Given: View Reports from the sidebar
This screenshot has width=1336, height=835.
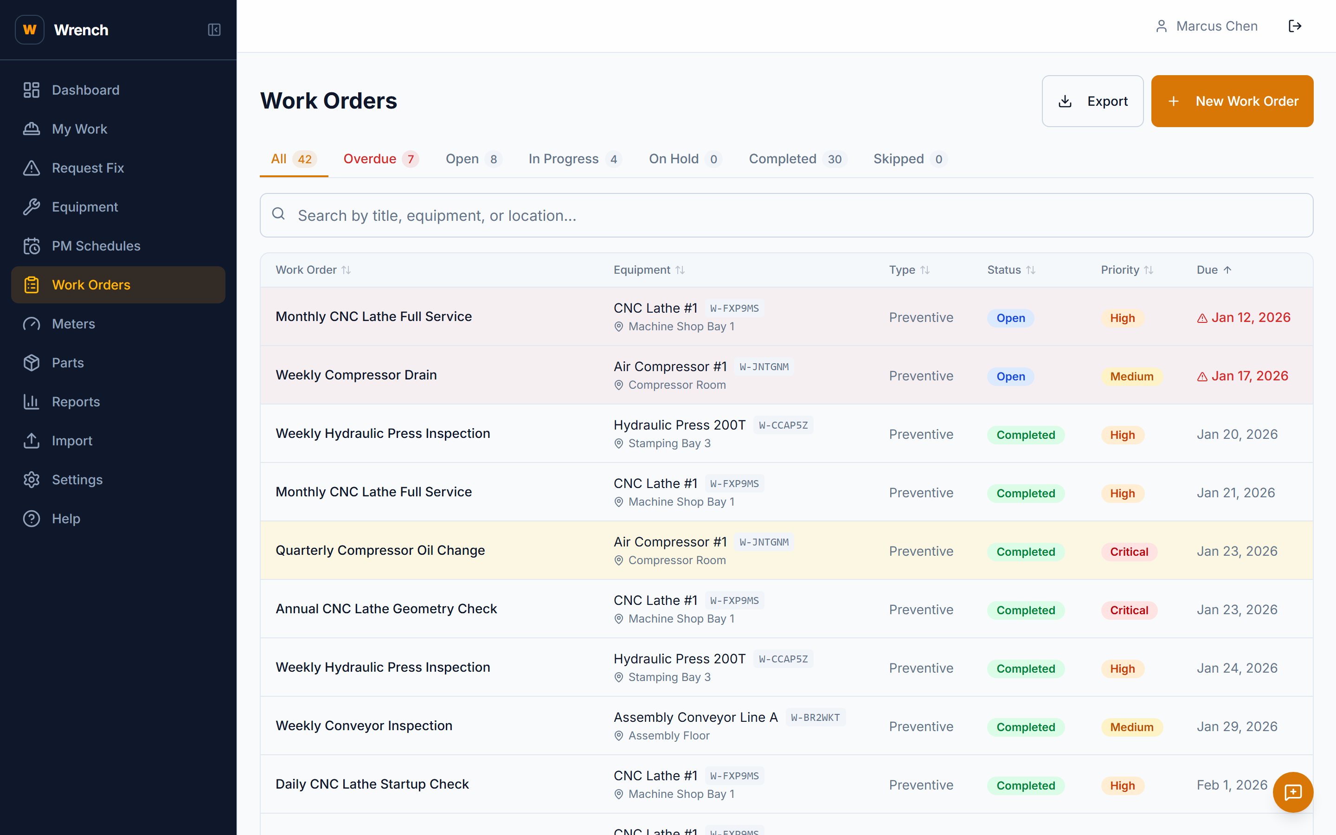Looking at the screenshot, I should [x=76, y=401].
